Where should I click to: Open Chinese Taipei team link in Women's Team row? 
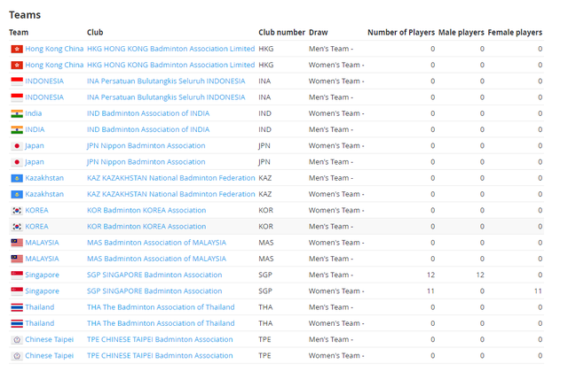(50, 356)
